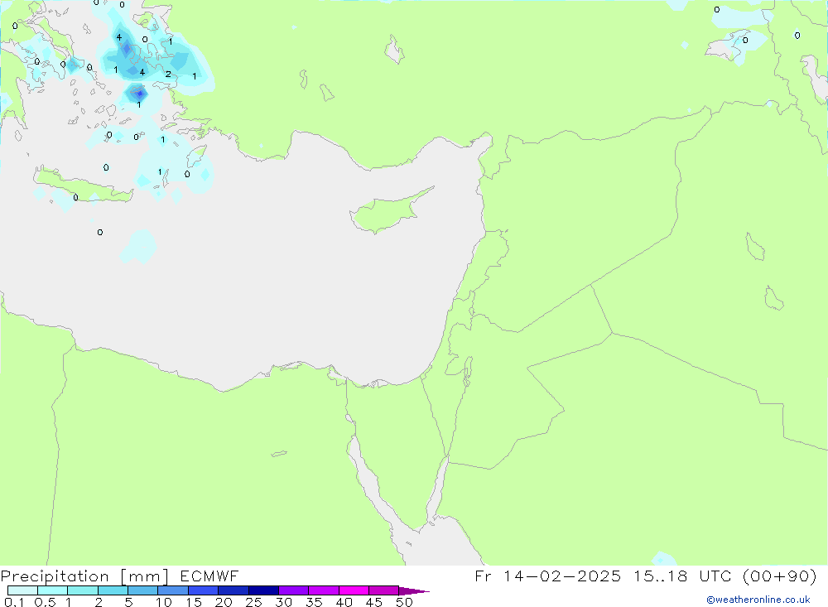This screenshot has height=607, width=828.
Task: Click the 30 legend scale label
Action: coord(283,602)
